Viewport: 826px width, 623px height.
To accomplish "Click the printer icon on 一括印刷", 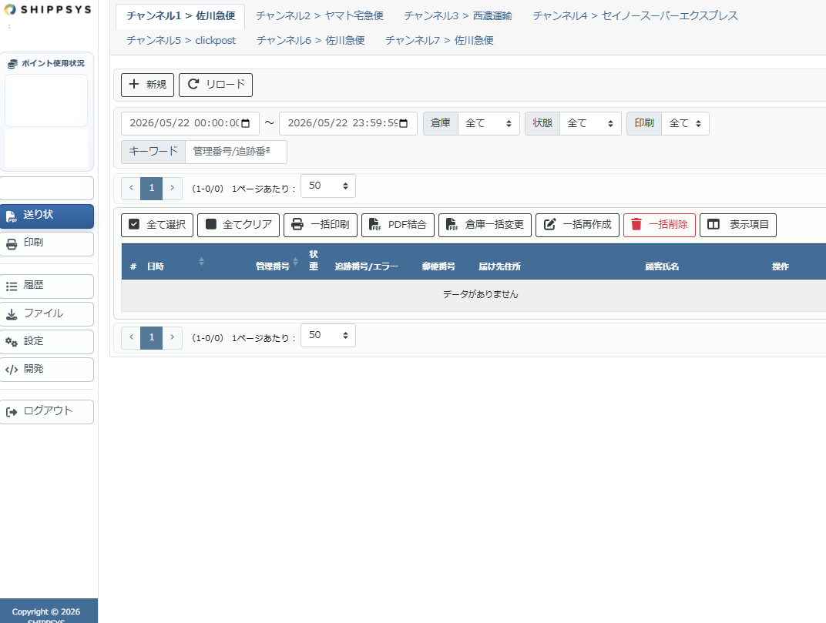I will pos(297,224).
